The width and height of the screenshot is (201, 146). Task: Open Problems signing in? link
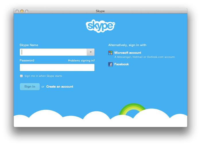pyautogui.click(x=81, y=61)
